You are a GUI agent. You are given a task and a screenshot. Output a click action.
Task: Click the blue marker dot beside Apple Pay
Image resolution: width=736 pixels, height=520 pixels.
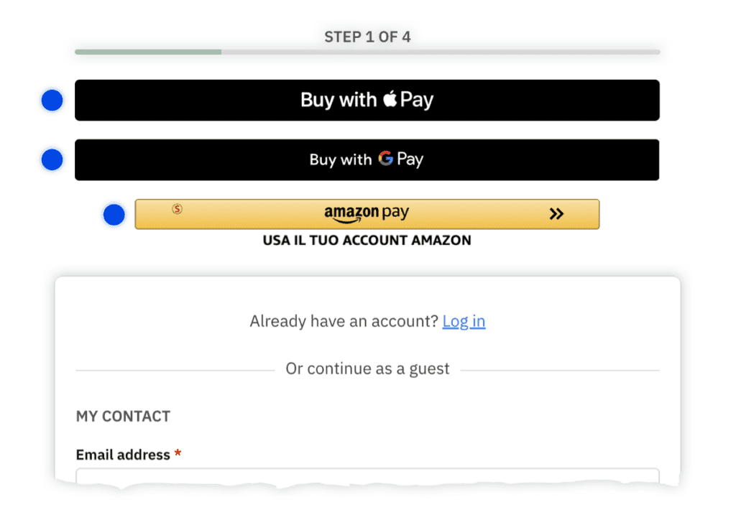pos(52,100)
